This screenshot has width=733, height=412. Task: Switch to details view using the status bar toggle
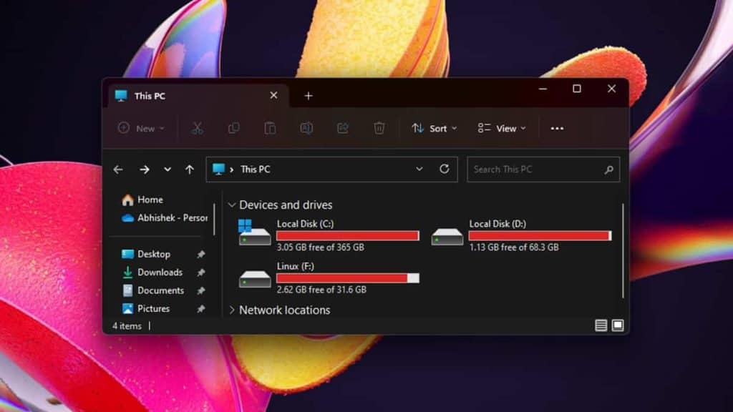tap(600, 325)
